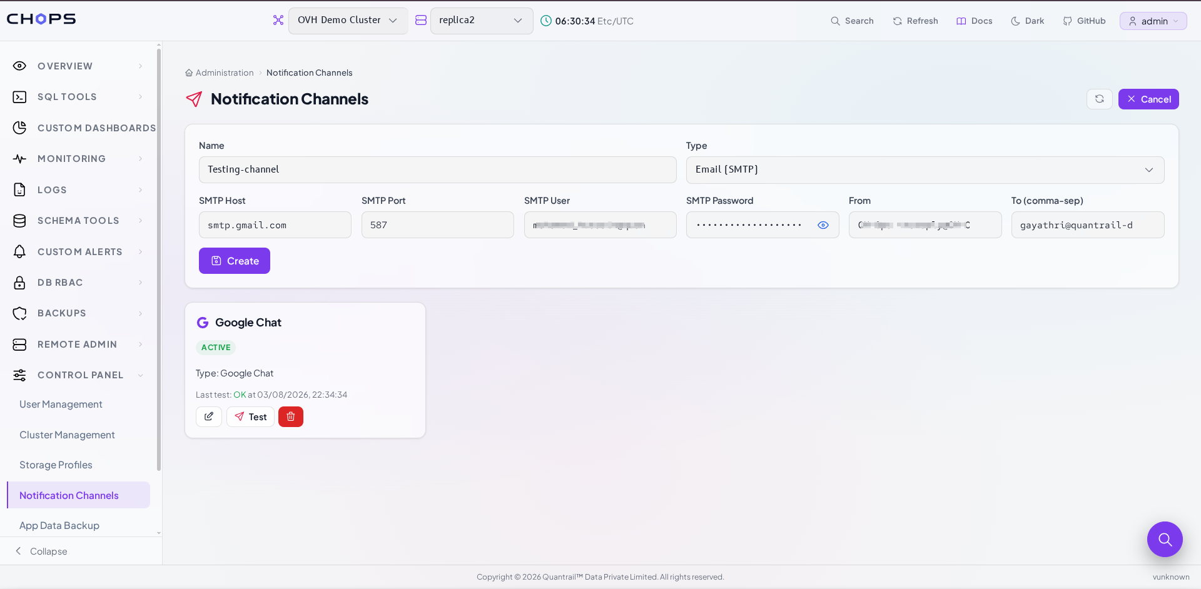Click the paper plane page title icon
Image resolution: width=1201 pixels, height=589 pixels.
[x=194, y=99]
